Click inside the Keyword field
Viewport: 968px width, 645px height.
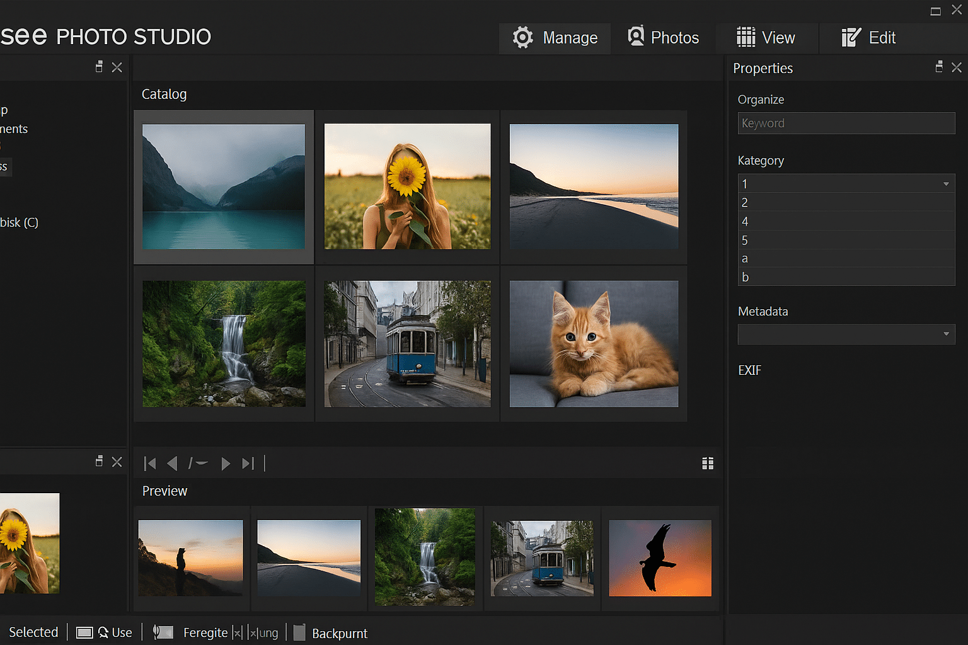(x=846, y=123)
